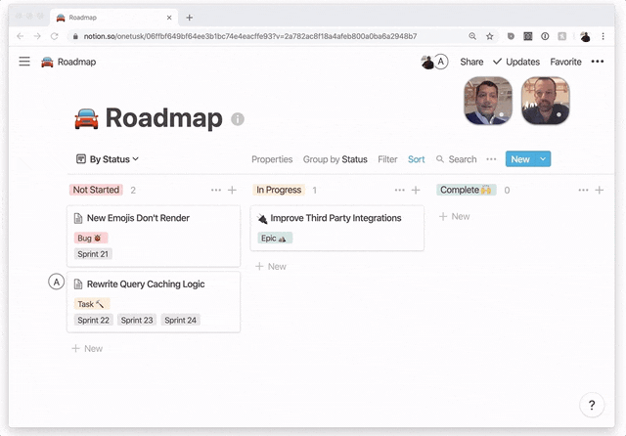
Task: Go back with browser back arrow
Action: click(x=21, y=36)
